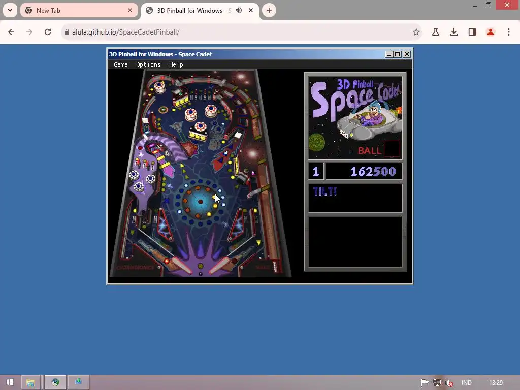Image resolution: width=520 pixels, height=390 pixels.
Task: Close the 3D Pinball browser tab
Action: click(251, 10)
